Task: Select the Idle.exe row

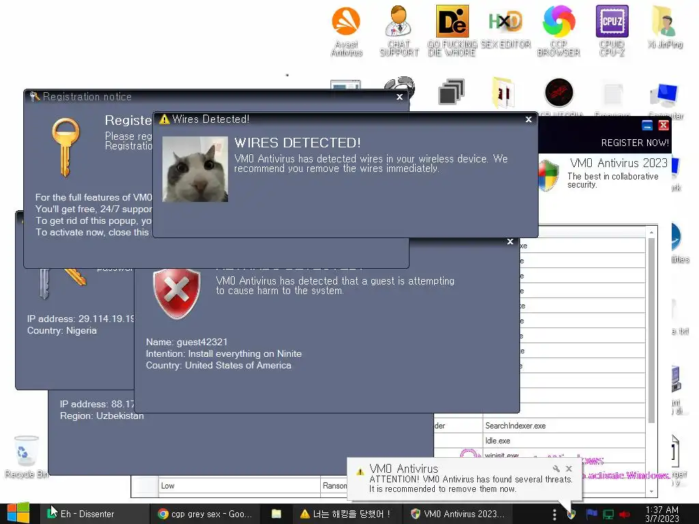Action: pos(539,441)
